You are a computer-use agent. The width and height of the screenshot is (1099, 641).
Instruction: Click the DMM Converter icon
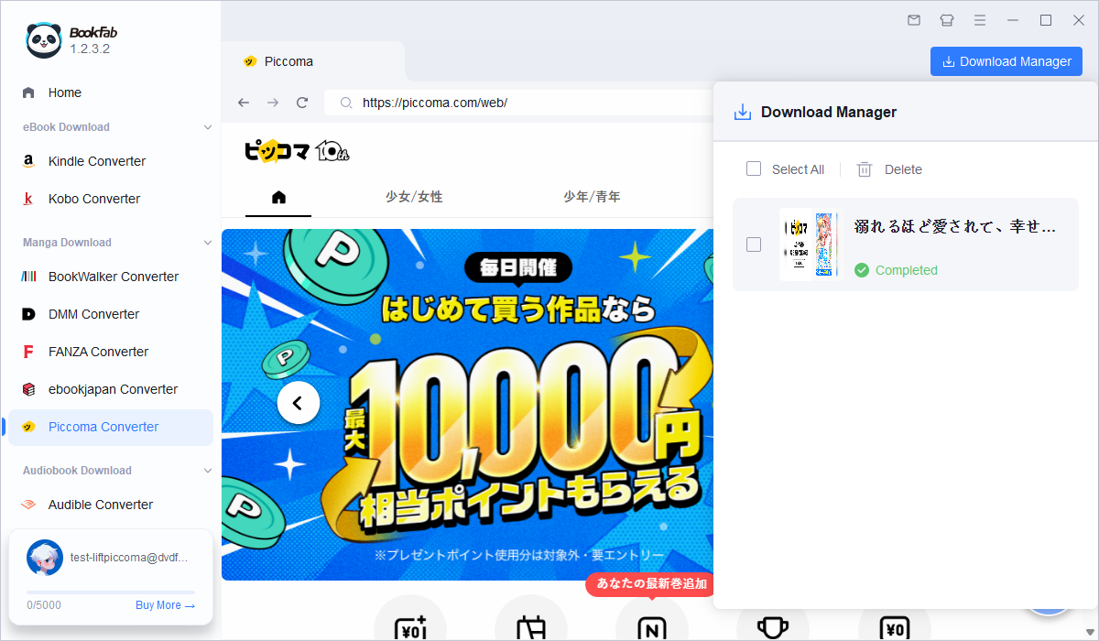tap(28, 314)
